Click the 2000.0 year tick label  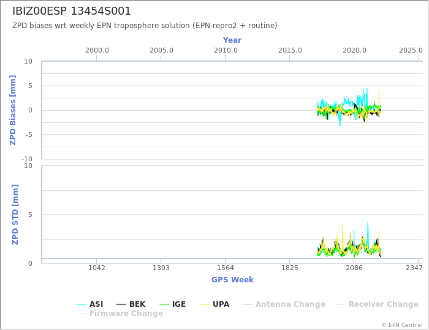[97, 51]
